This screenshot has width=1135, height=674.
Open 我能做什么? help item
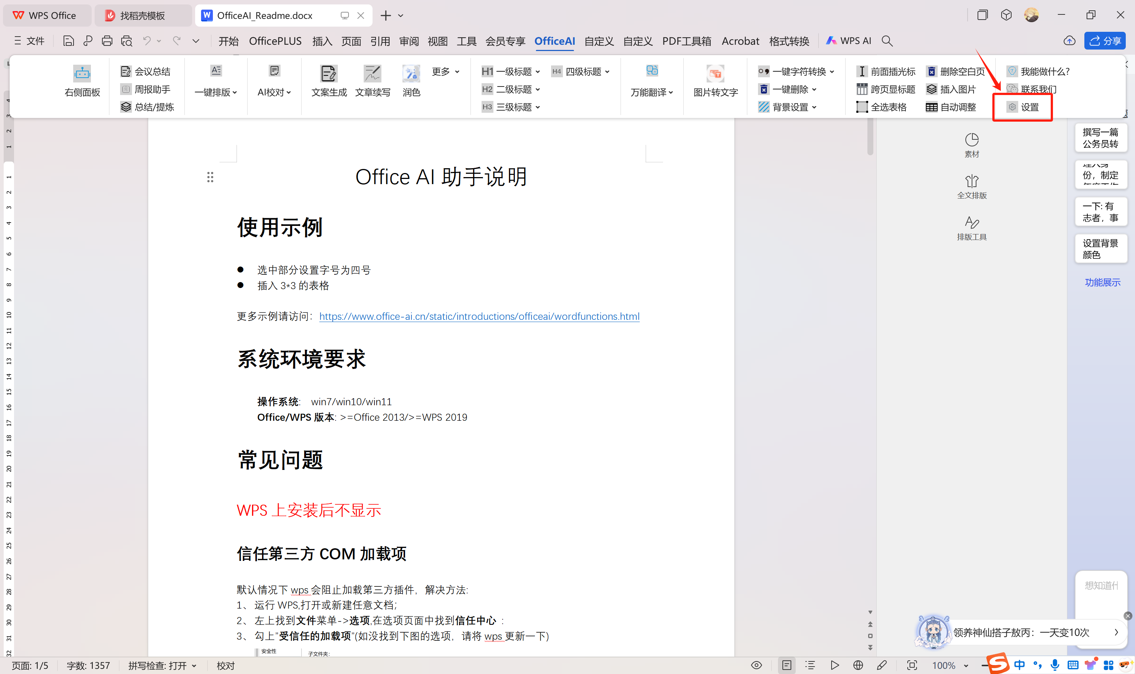click(x=1038, y=72)
